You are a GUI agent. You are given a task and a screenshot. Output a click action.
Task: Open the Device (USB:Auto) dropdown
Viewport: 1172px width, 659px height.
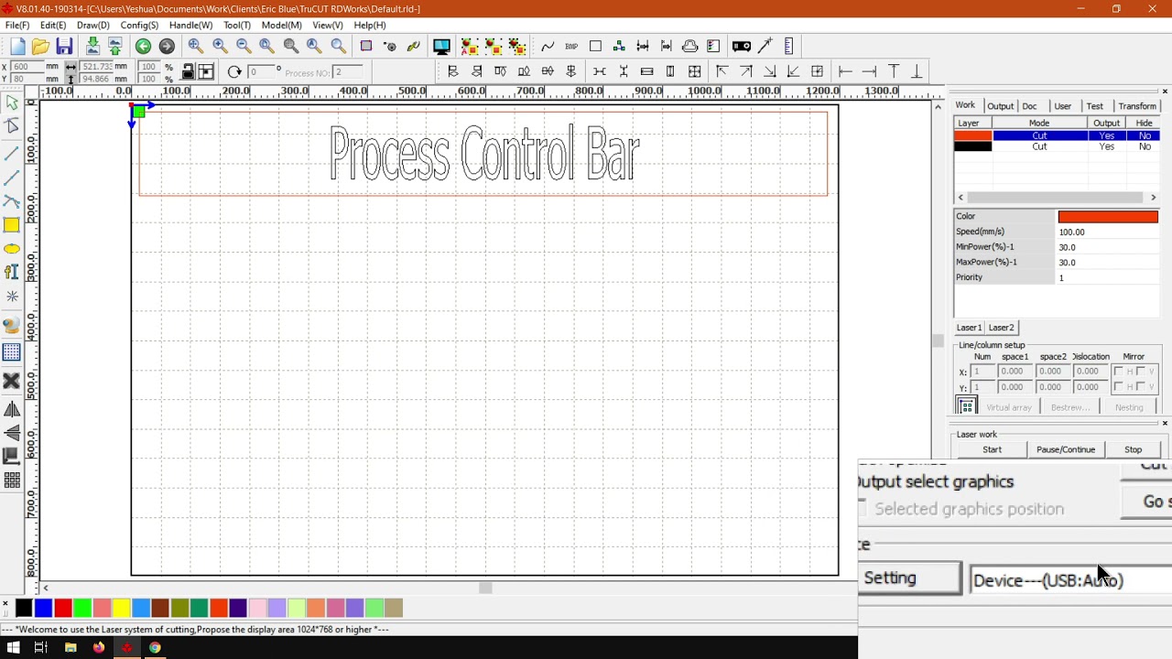coord(1070,580)
